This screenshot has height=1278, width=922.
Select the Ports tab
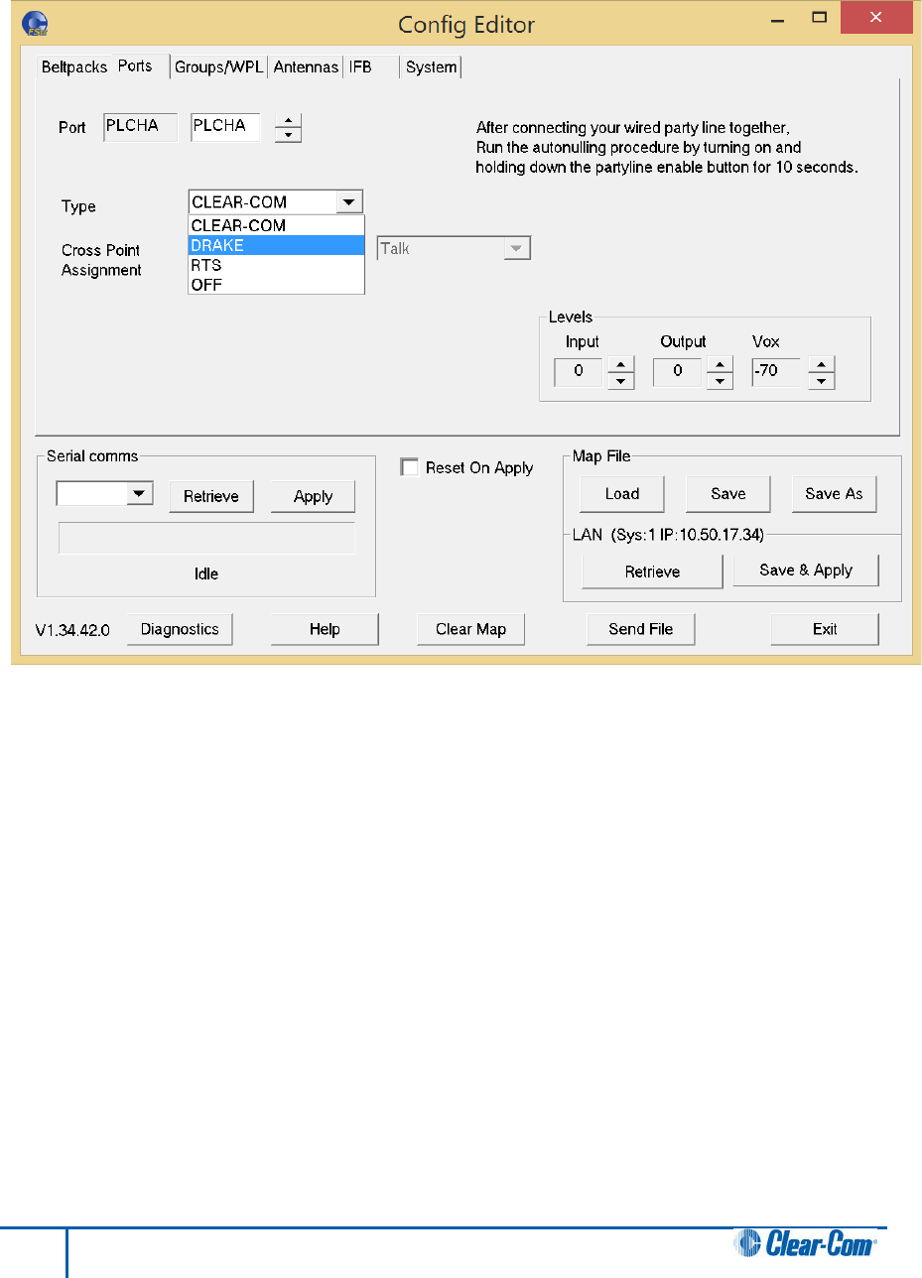(x=135, y=65)
